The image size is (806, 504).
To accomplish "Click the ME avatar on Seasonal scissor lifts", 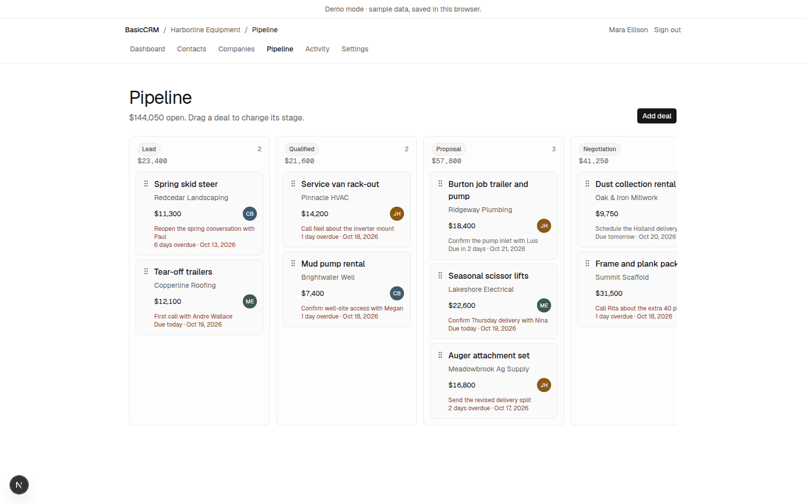I will point(544,305).
